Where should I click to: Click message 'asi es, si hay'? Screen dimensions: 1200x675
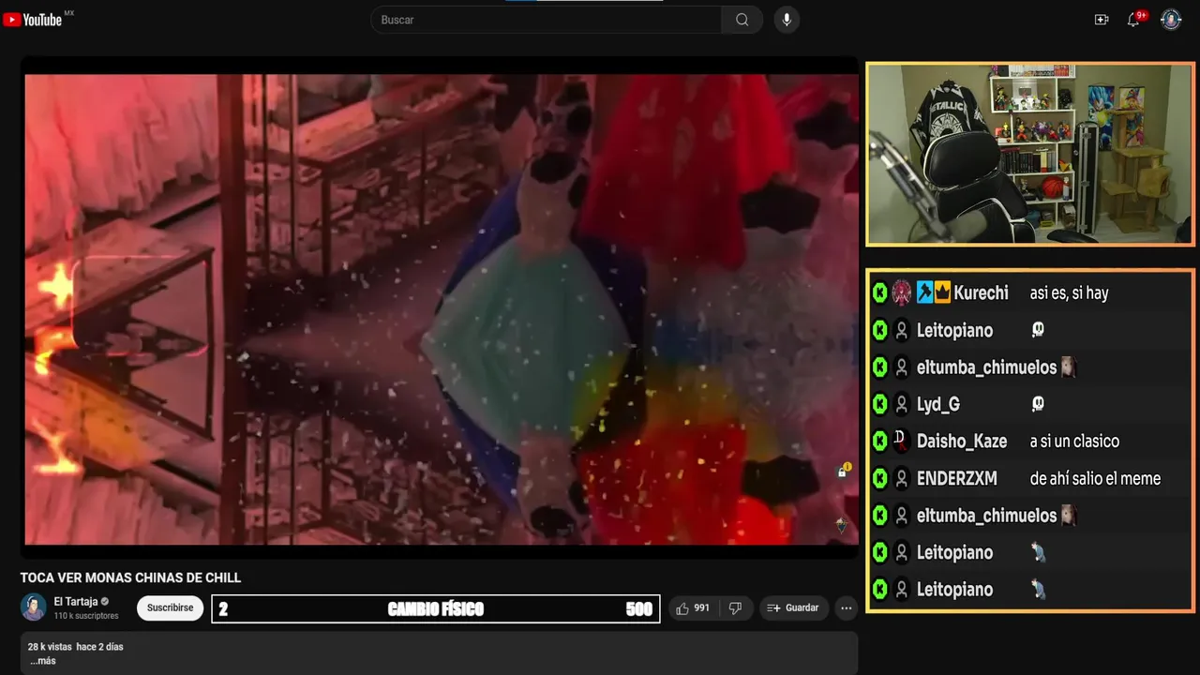1069,293
